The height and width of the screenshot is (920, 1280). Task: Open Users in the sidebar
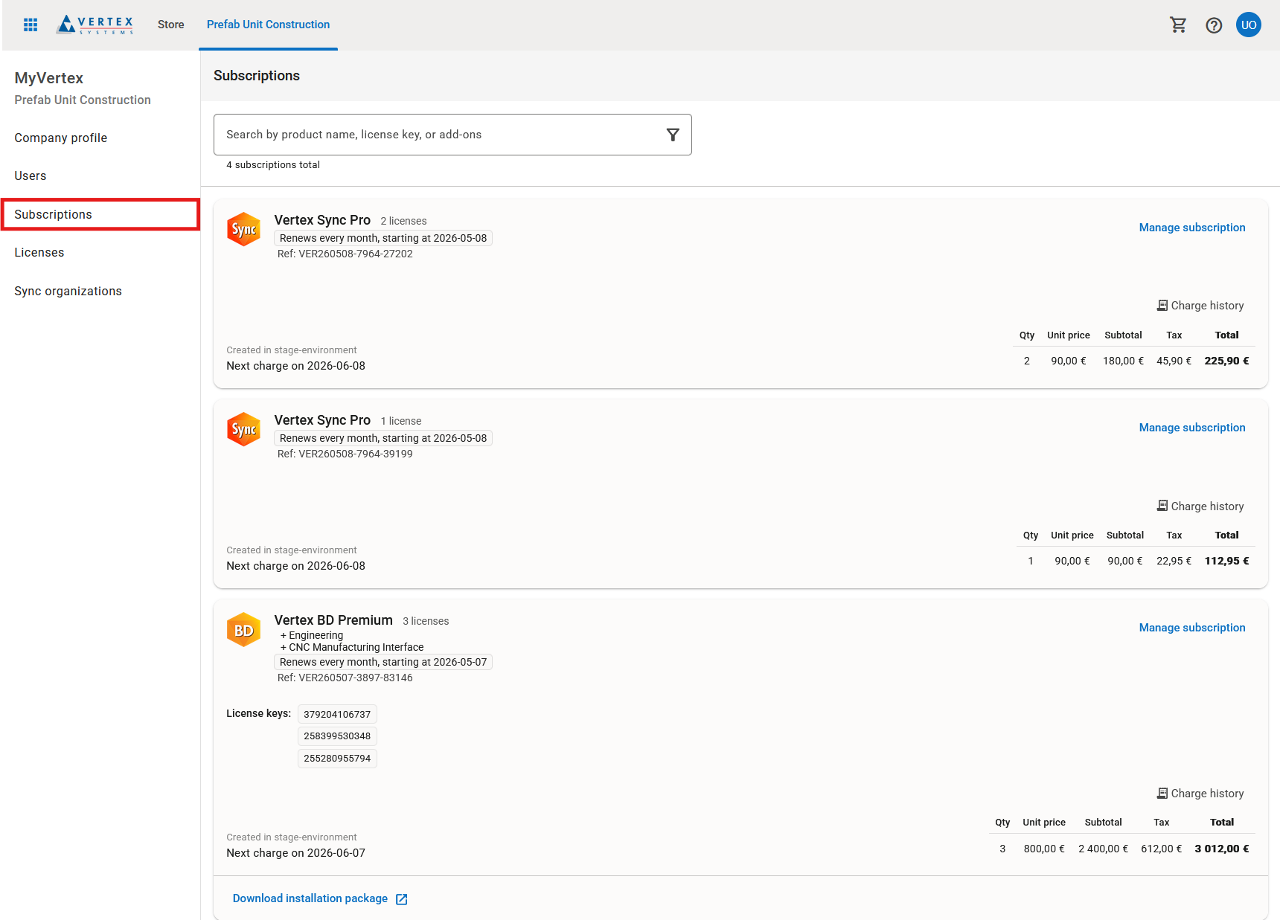tap(31, 176)
